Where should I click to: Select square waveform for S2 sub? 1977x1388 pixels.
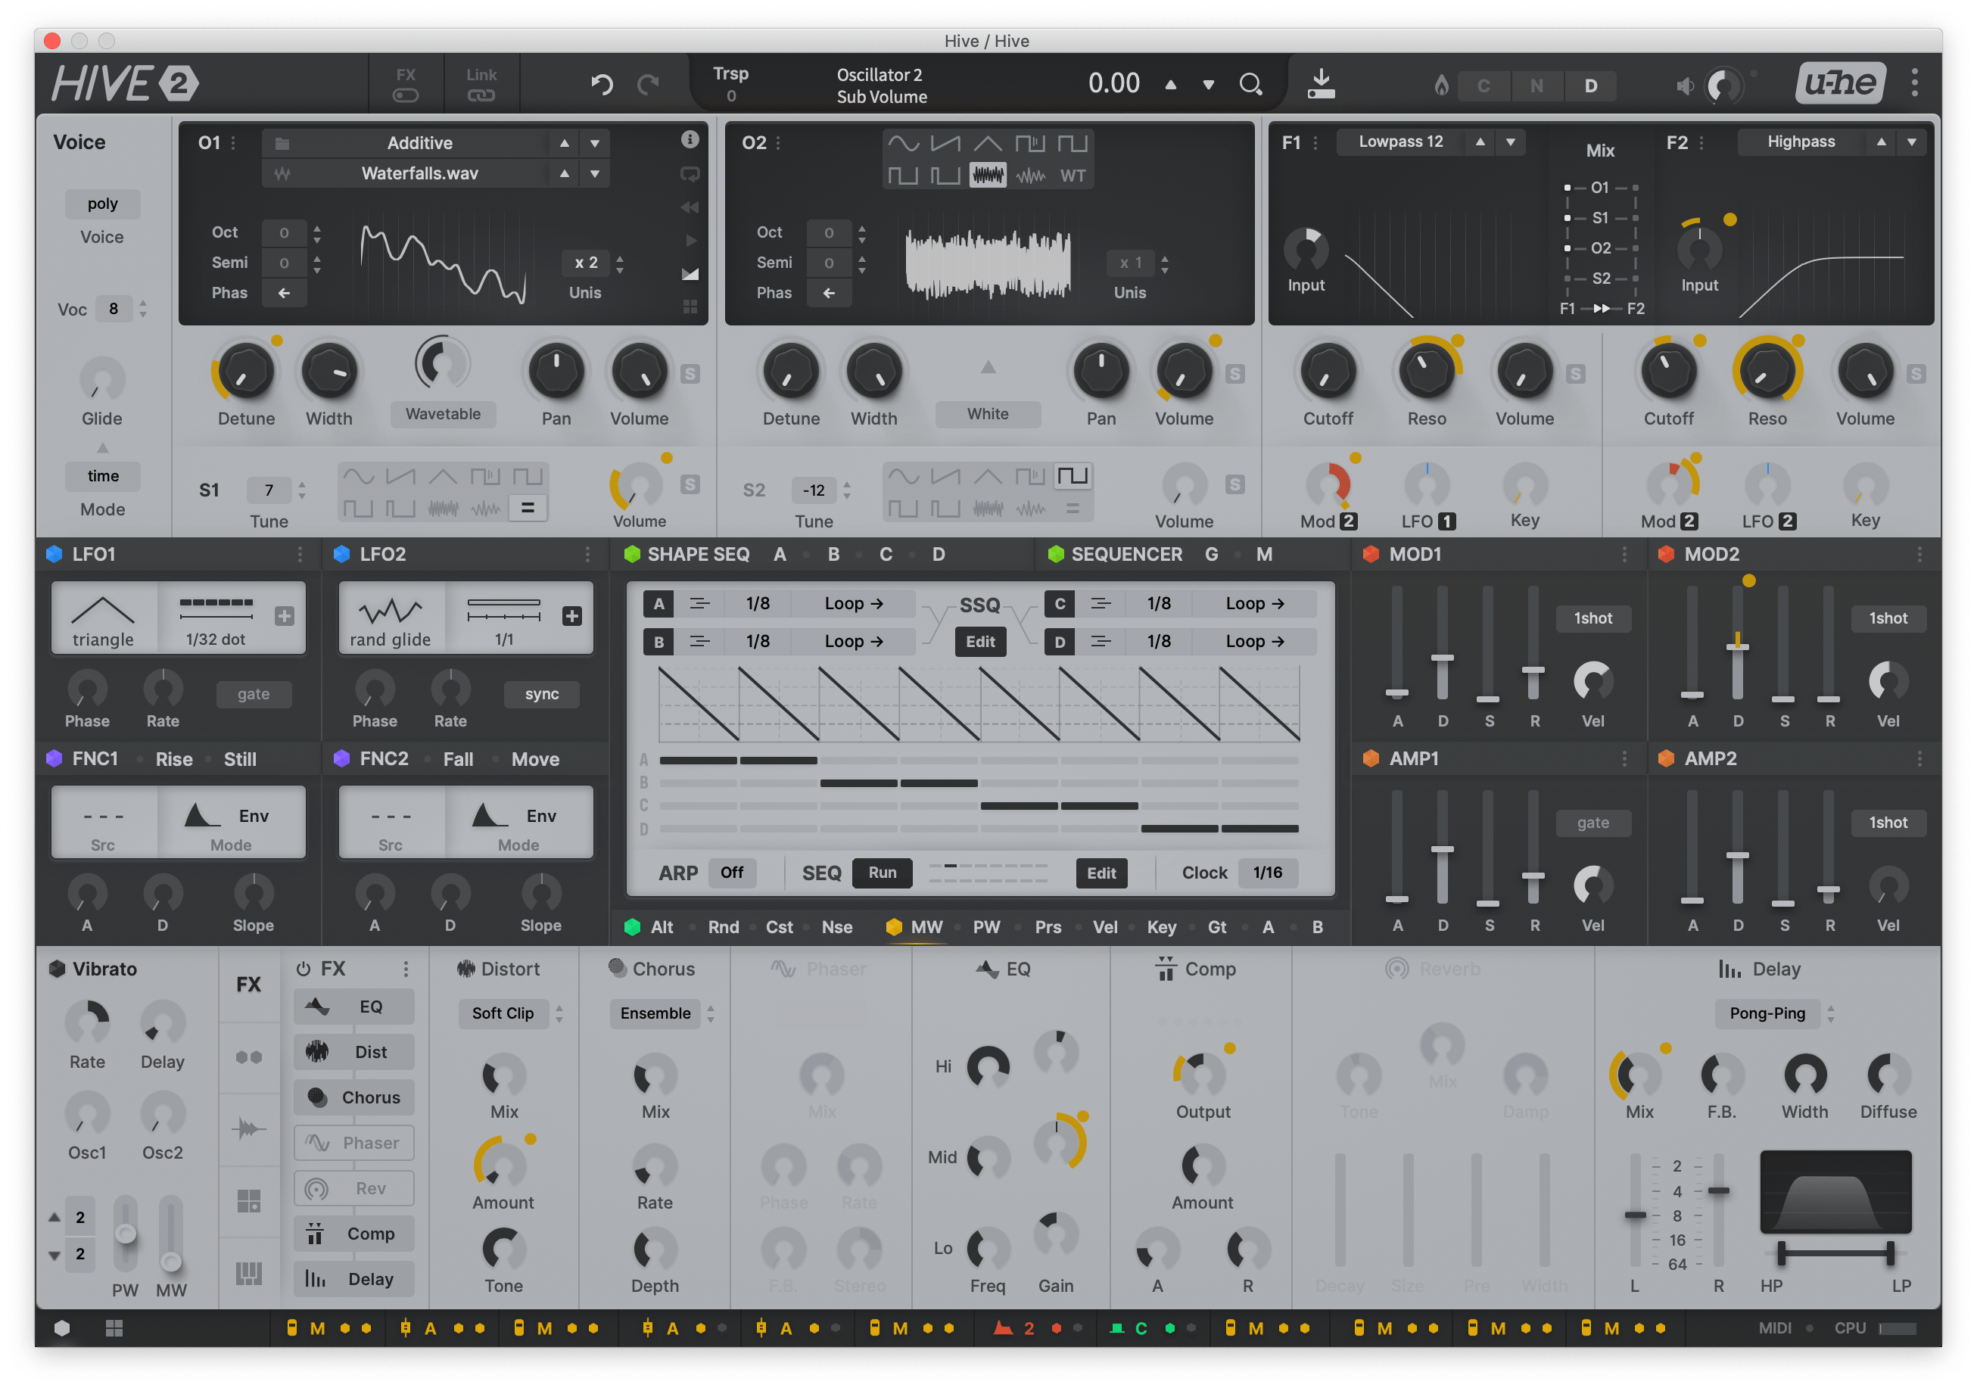pos(1072,475)
